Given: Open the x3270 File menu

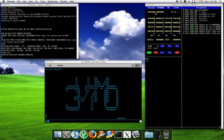Looking at the screenshot, I should click(50, 65).
